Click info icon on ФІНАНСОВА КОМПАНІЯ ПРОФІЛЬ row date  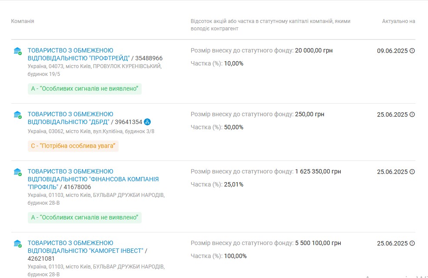pos(412,172)
